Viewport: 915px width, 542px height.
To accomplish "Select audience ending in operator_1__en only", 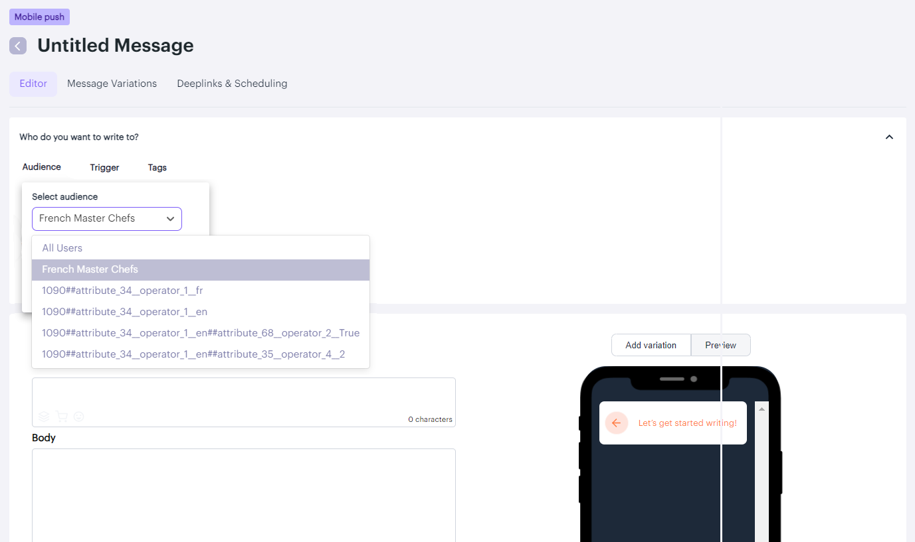I will tap(201, 312).
